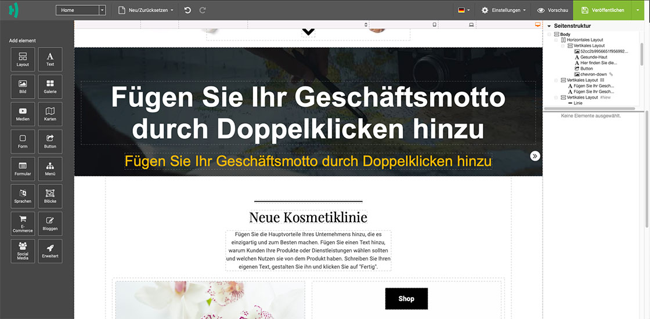Viewport: 650px width, 319px height.
Task: Collapse the Seitenstruktur panel
Action: [x=549, y=26]
